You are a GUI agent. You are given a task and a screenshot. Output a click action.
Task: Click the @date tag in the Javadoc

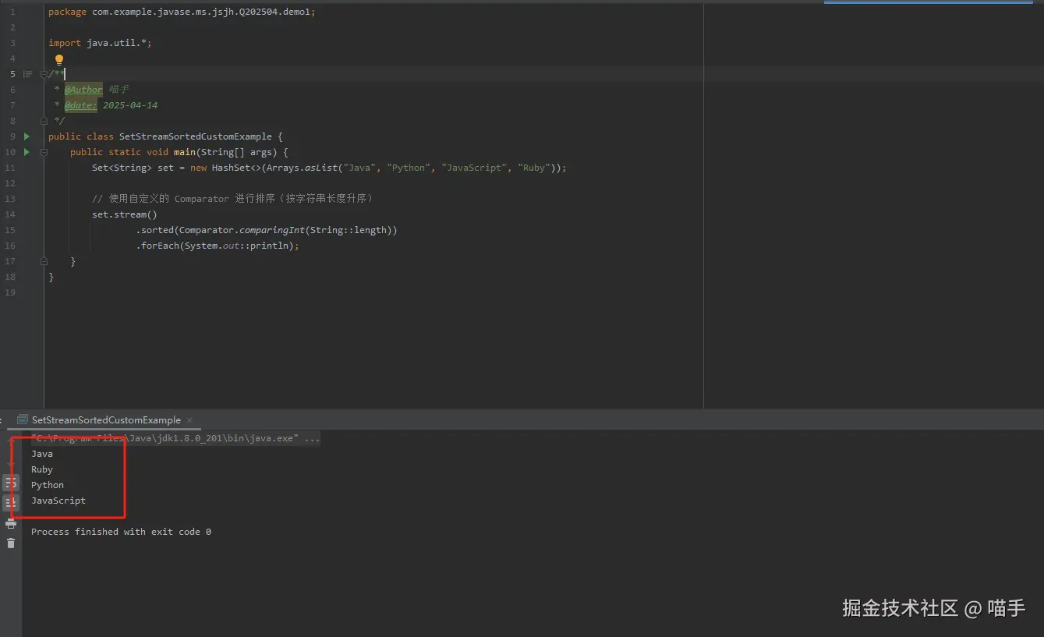coord(81,105)
